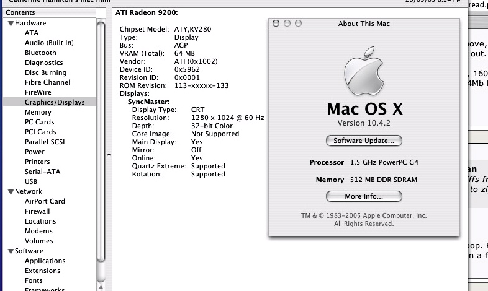Click the Rotation Supported value
Screen dimensions: 488x291
208,175
